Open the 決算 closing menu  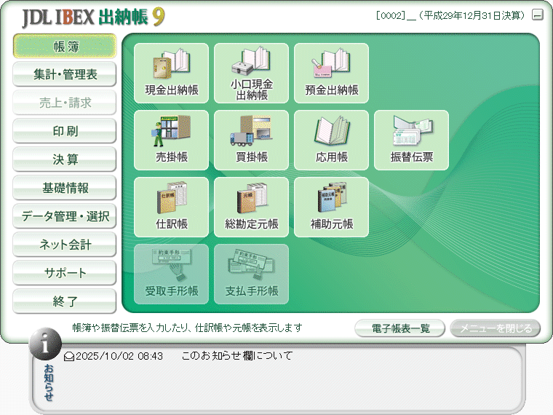65,159
